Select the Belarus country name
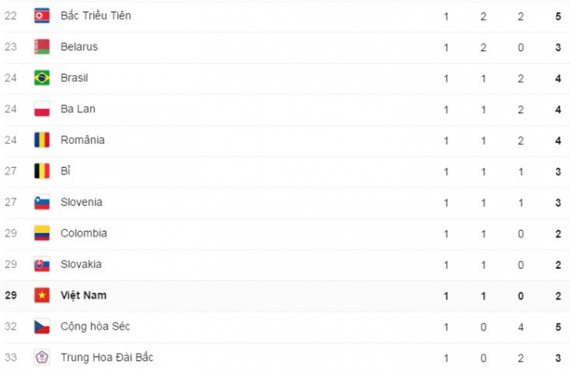Screen dimensions: 570x372 pyautogui.click(x=79, y=47)
